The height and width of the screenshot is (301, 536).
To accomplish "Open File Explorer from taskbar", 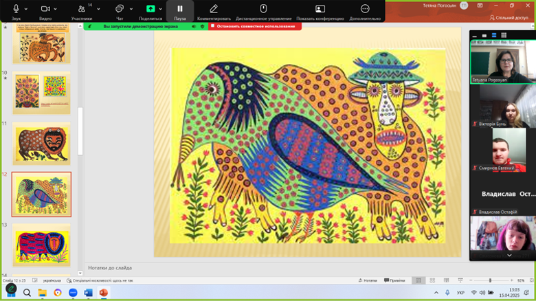I will [42, 293].
